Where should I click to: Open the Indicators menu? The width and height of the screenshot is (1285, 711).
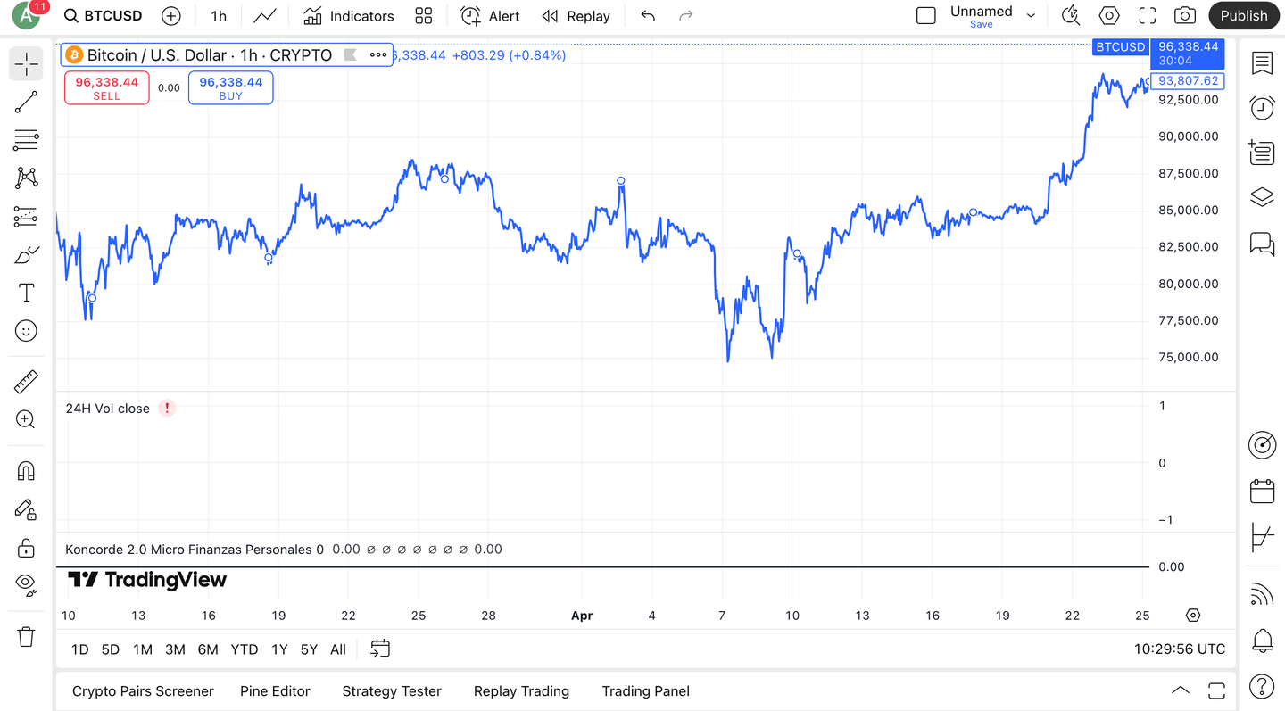tap(348, 16)
